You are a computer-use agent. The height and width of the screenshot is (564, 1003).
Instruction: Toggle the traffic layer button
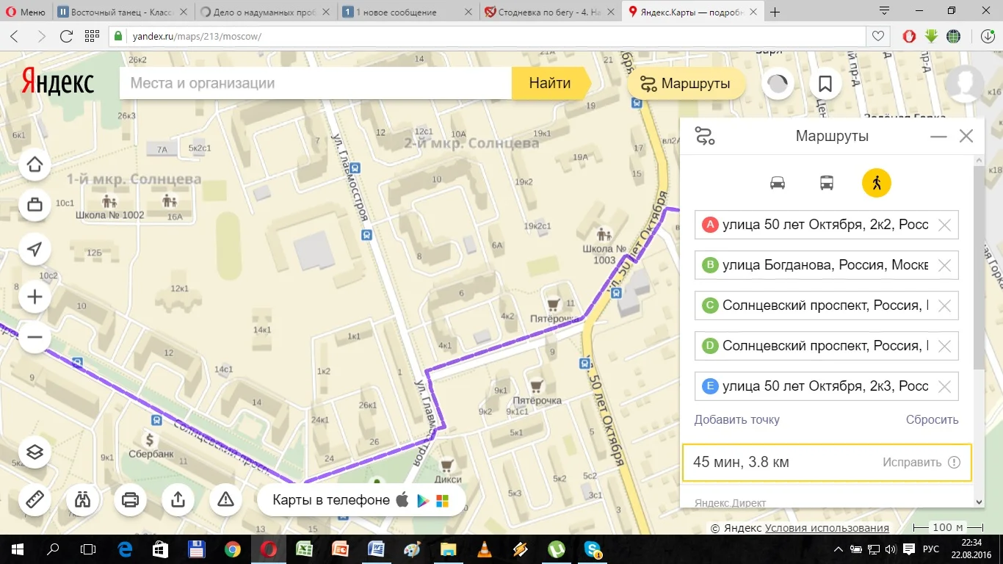[x=778, y=84]
